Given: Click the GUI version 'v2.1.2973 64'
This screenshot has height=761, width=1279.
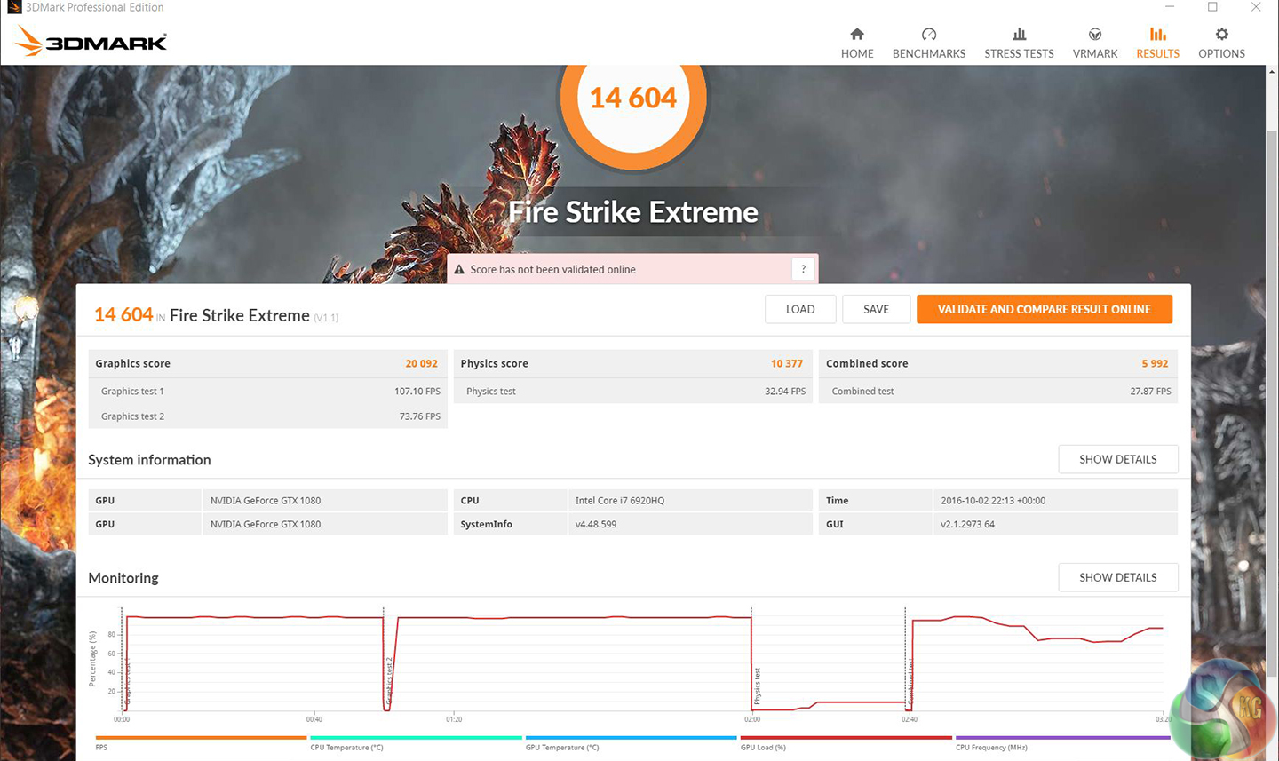Looking at the screenshot, I should pos(967,524).
